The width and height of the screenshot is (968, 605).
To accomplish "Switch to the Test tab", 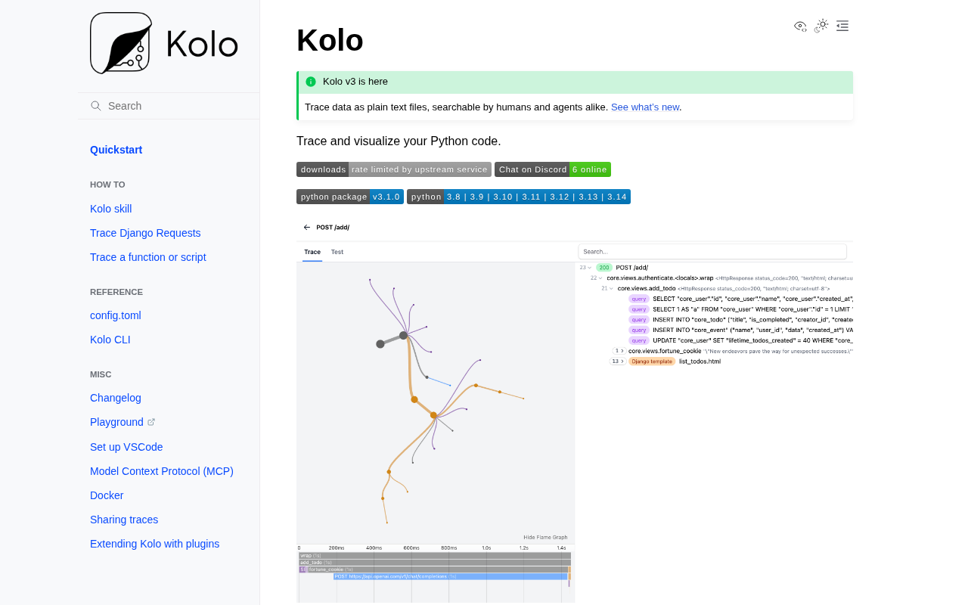I will pos(337,252).
